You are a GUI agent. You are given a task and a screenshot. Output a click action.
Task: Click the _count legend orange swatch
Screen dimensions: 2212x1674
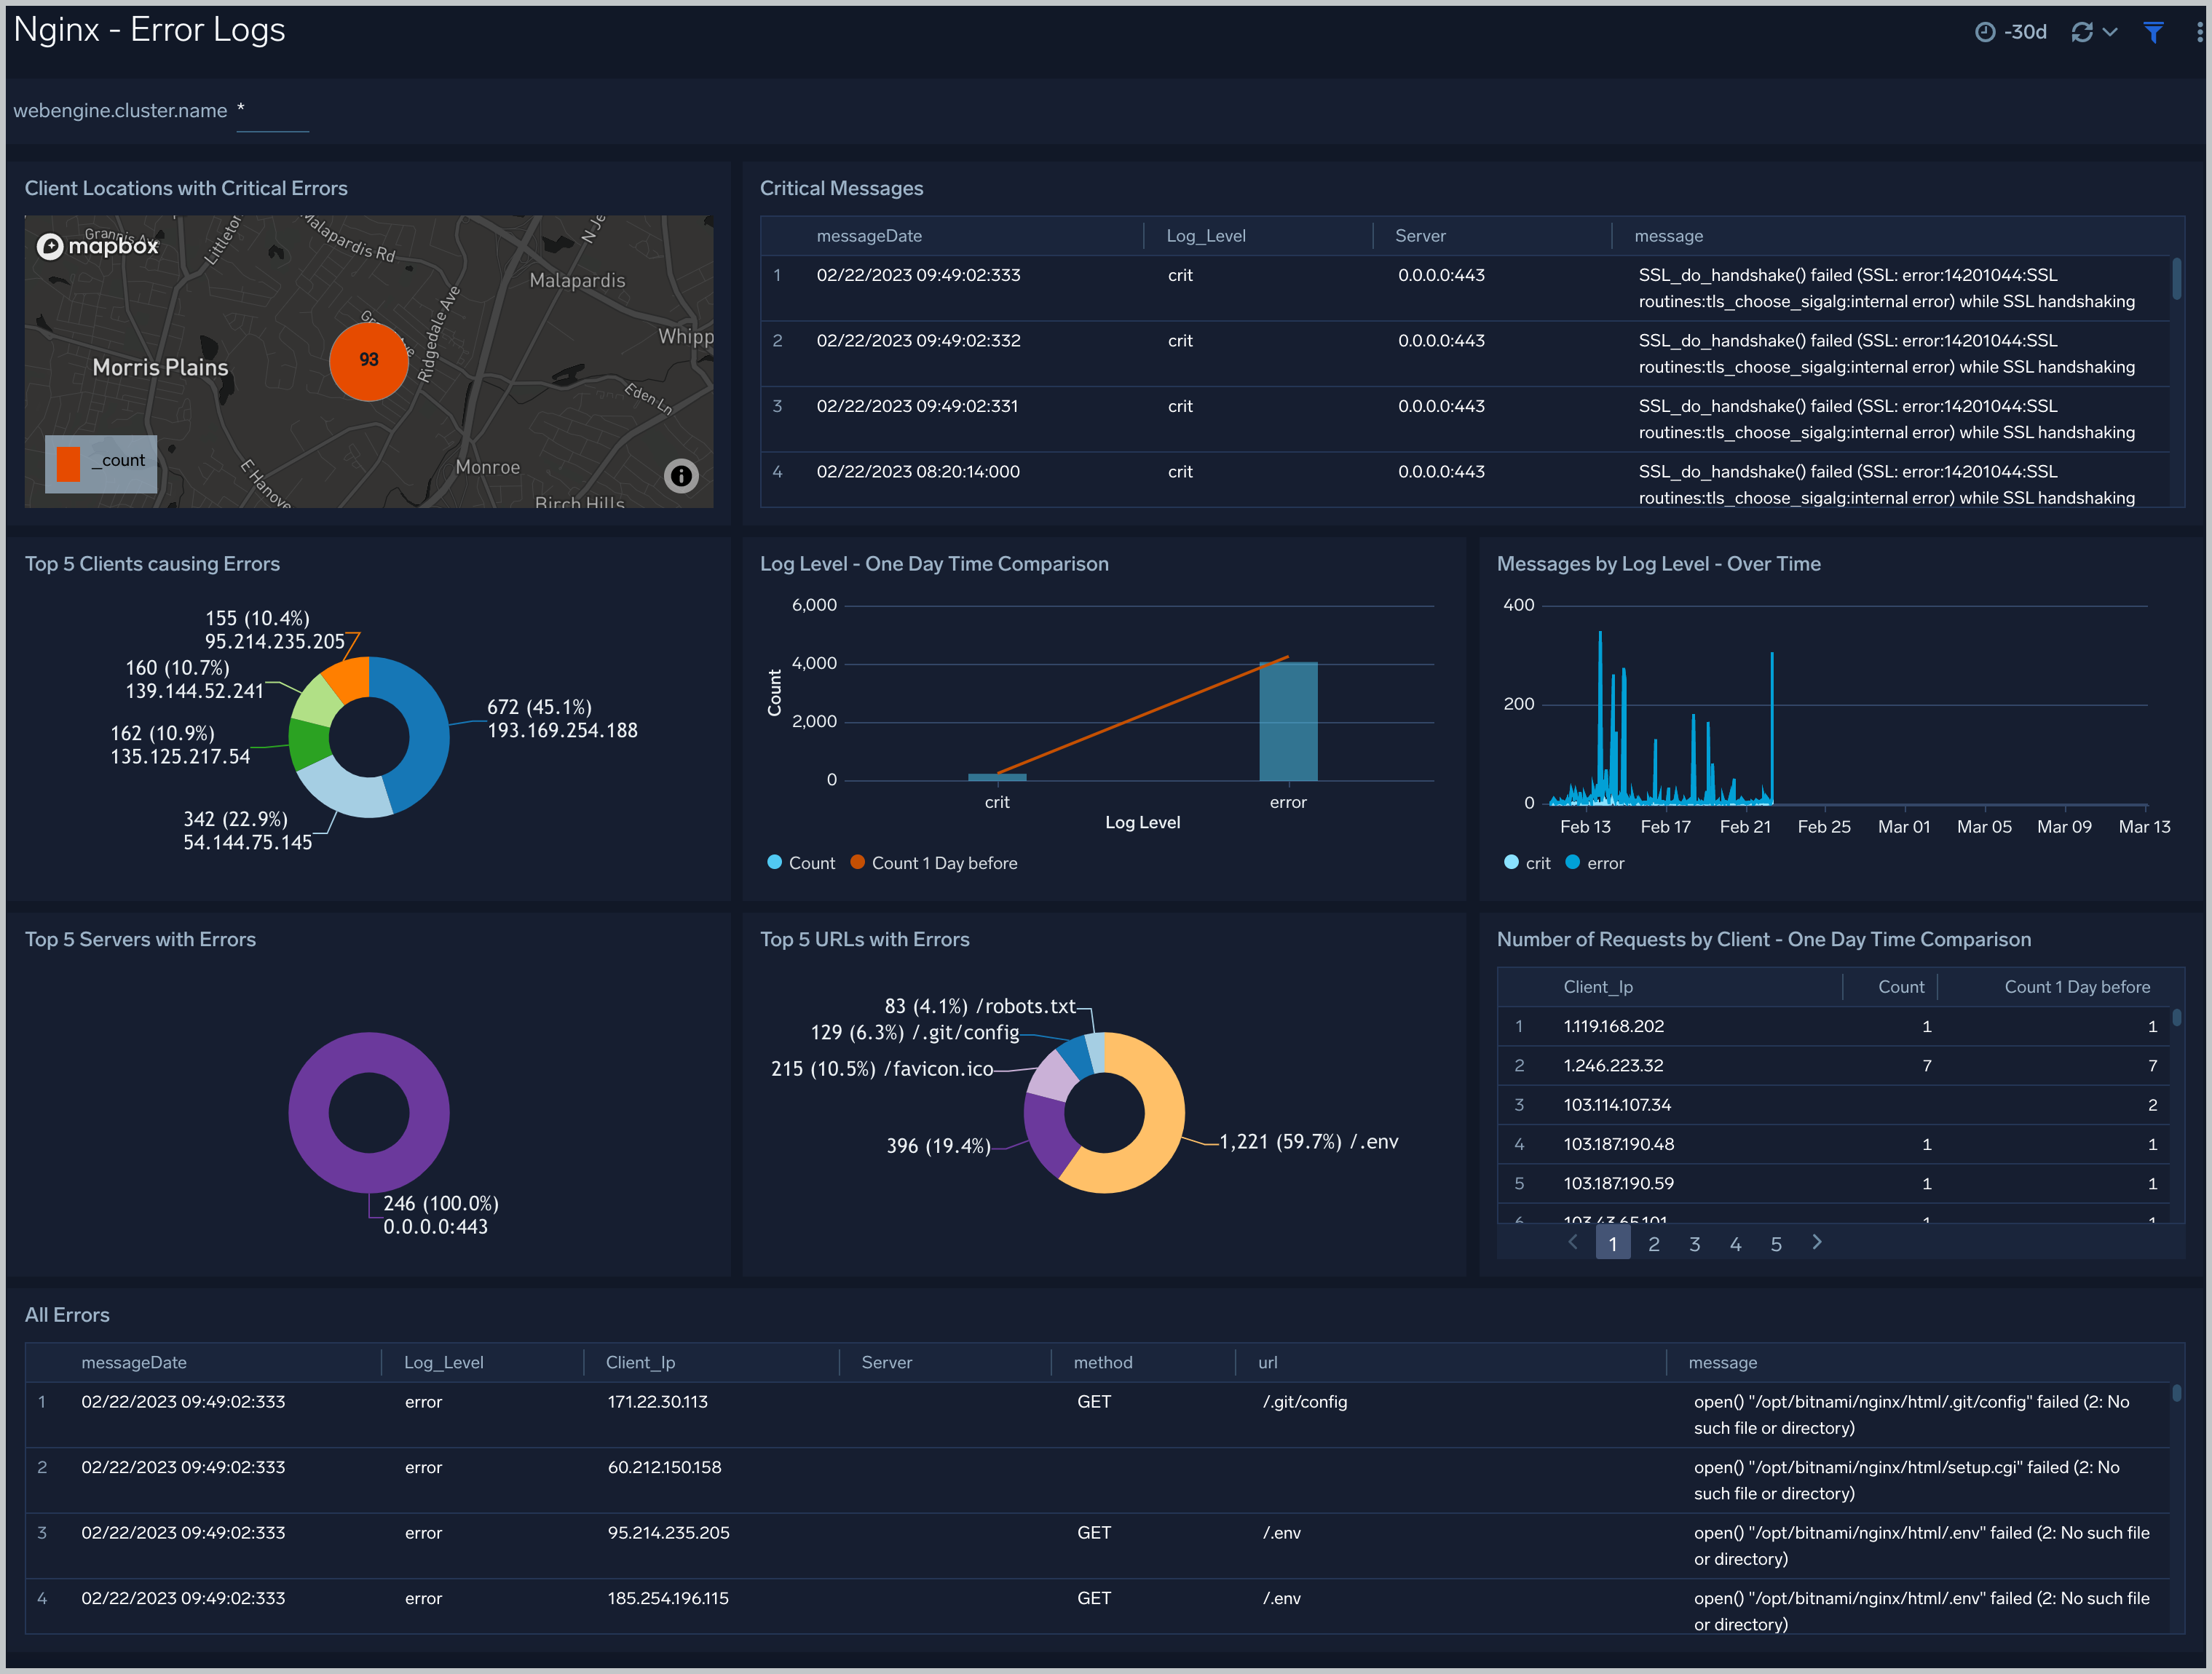click(68, 464)
